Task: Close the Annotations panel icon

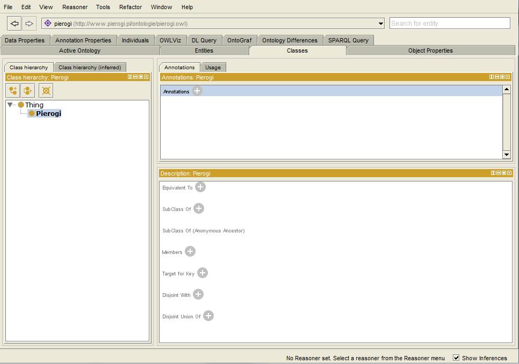Action: tap(507, 77)
